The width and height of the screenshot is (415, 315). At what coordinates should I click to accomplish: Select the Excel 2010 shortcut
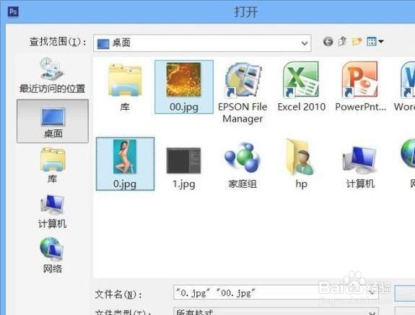pos(302,87)
